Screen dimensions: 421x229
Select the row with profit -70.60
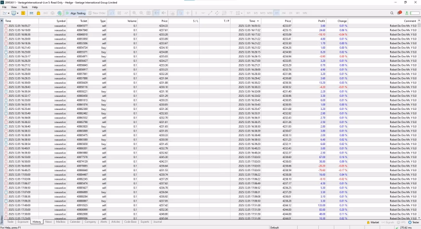point(210,170)
